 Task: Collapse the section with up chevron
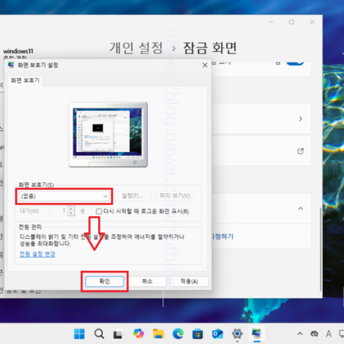pyautogui.click(x=300, y=208)
